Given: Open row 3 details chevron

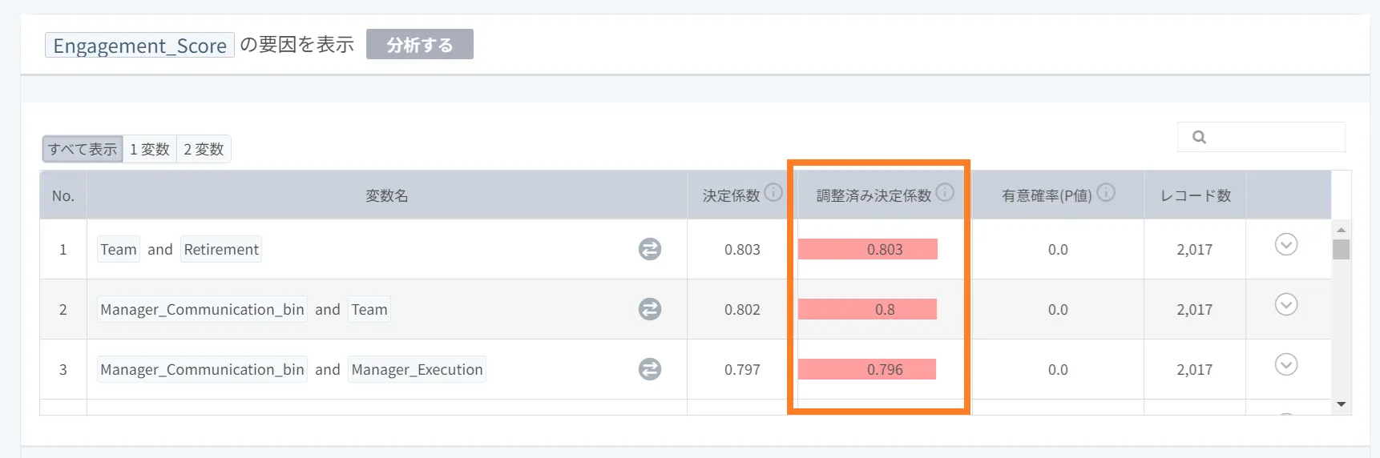Looking at the screenshot, I should (1286, 364).
